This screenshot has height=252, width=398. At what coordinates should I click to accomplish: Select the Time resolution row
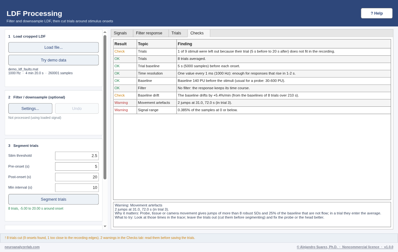click(252, 74)
